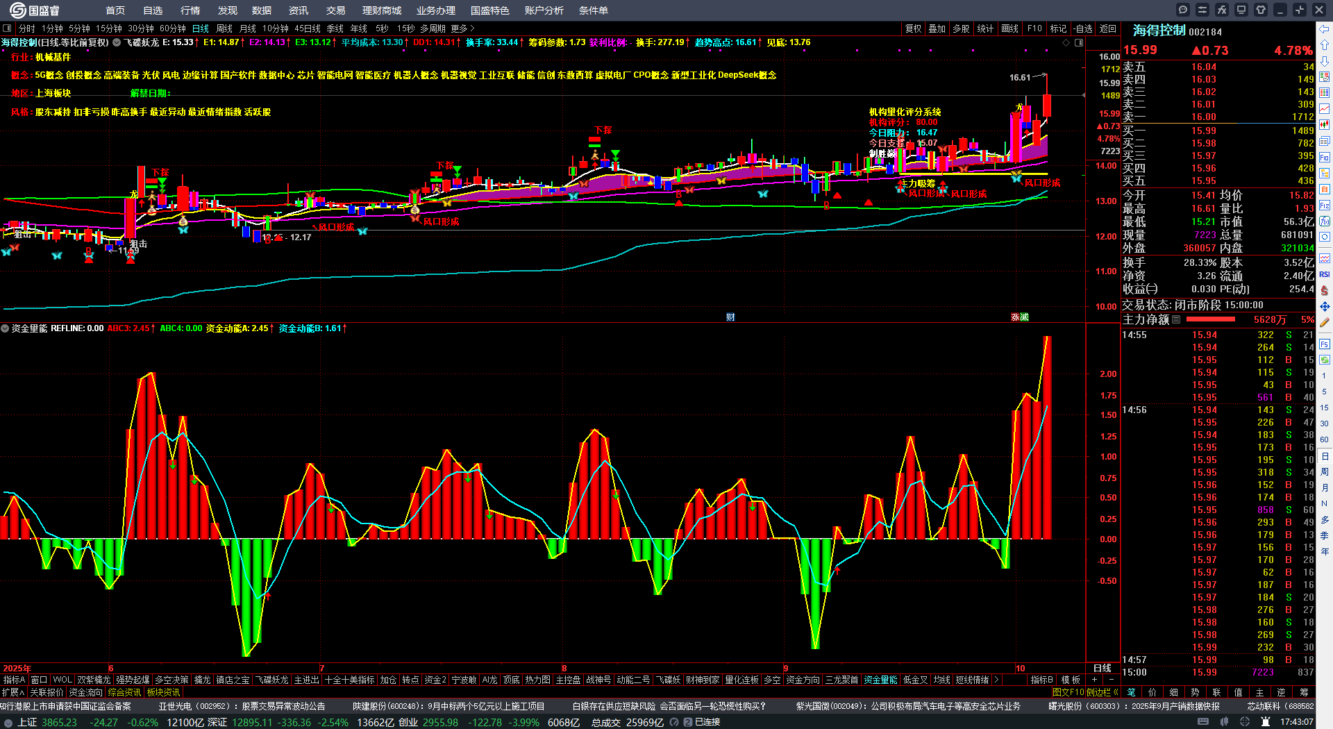1333x729 pixels.
Task: Click the round icon before 上证 index
Action: [8, 723]
